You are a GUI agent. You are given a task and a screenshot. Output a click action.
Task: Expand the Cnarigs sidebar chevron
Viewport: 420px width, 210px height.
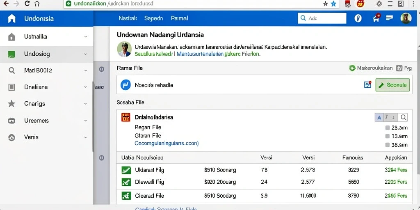point(85,103)
